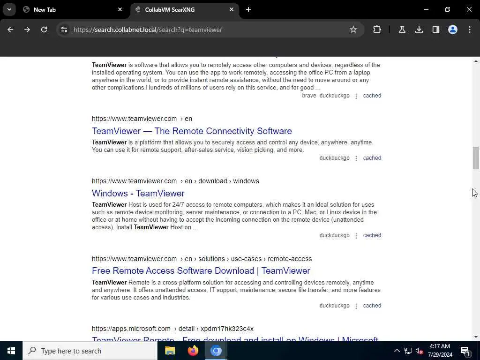Click the URL ending in download › windows
This screenshot has height=360, width=480.
click(175, 181)
